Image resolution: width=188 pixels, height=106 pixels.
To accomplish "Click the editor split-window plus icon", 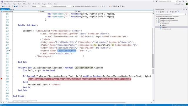I will [x=153, y=14].
